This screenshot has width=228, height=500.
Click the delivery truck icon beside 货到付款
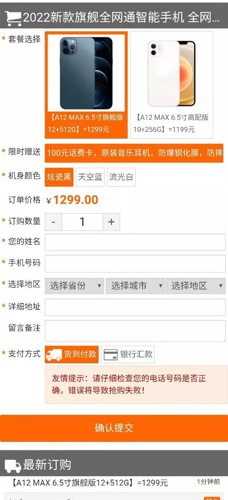(53, 354)
